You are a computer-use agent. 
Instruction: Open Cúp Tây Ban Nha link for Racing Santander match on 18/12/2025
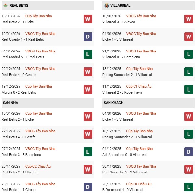point(140,69)
